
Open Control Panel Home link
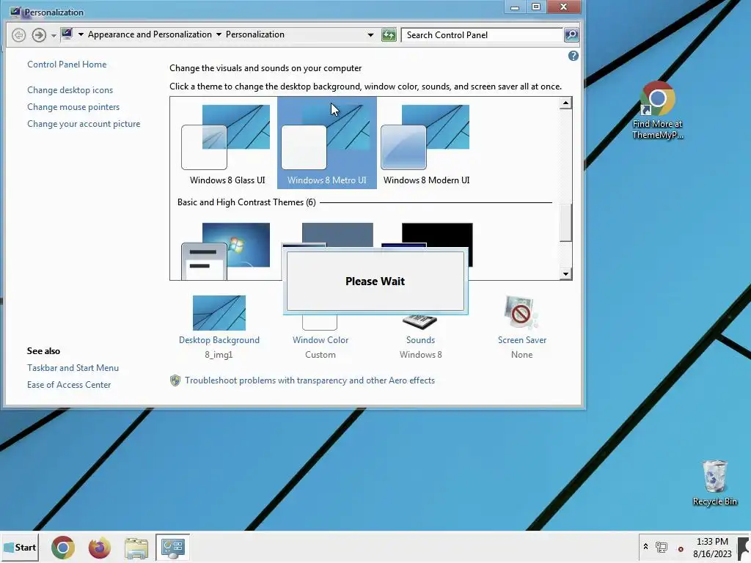point(67,65)
